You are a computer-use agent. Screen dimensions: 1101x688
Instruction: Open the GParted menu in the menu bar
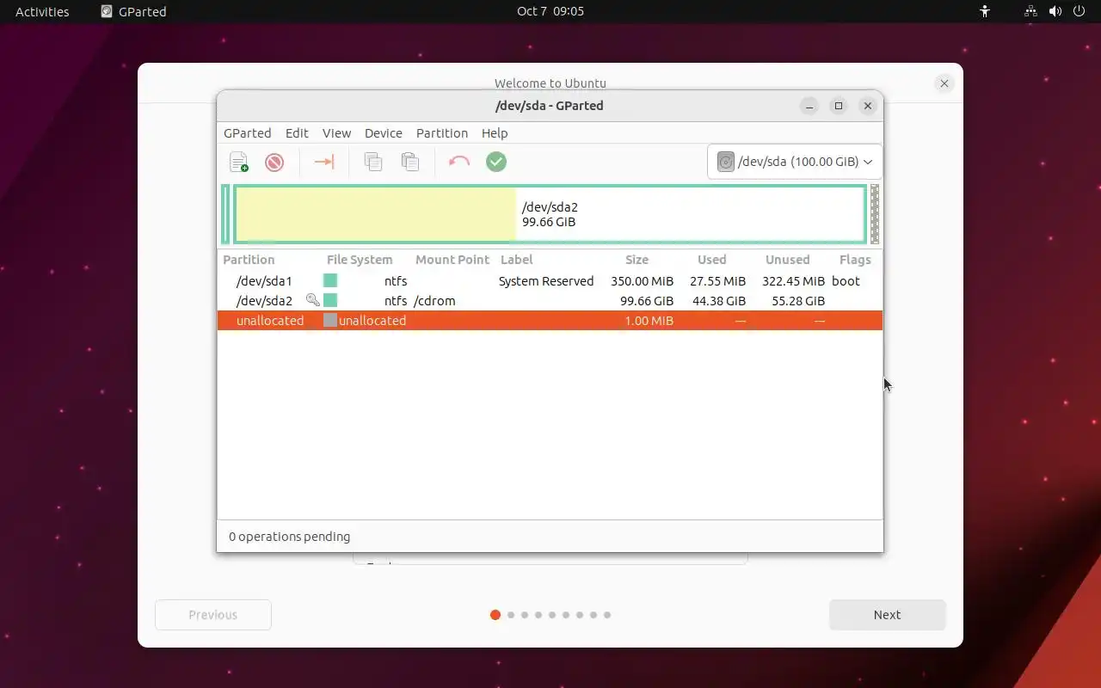pos(248,133)
